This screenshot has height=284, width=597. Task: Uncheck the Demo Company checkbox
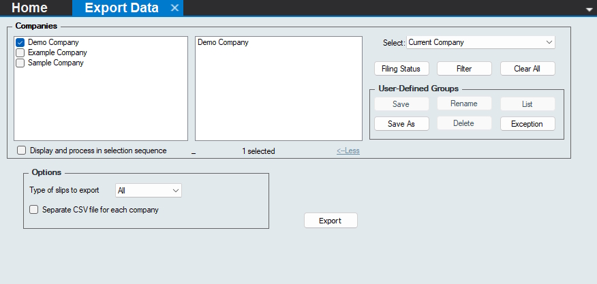(x=20, y=42)
